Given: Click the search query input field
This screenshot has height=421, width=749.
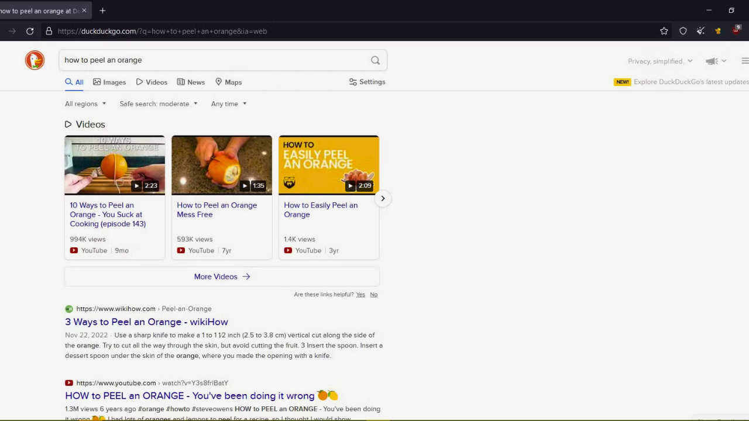Looking at the screenshot, I should pos(211,60).
